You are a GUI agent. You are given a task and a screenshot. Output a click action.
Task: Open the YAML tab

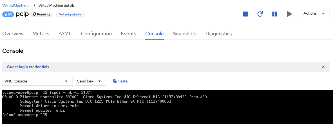(65, 34)
